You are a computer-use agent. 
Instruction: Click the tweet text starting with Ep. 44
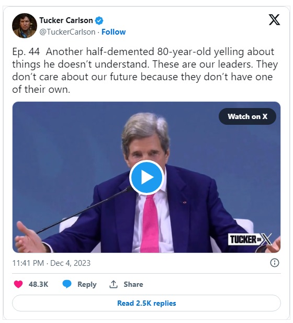tap(145, 70)
